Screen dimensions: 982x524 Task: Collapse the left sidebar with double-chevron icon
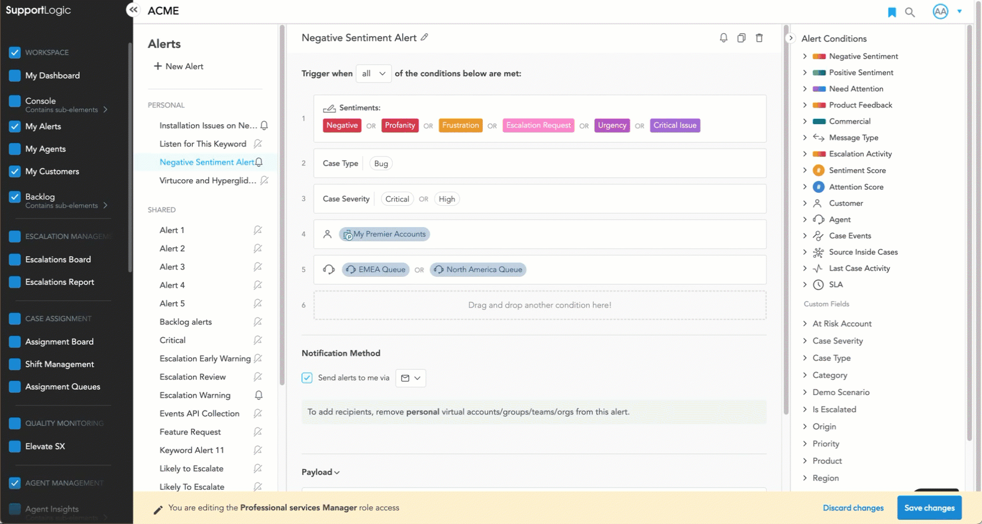coord(133,10)
